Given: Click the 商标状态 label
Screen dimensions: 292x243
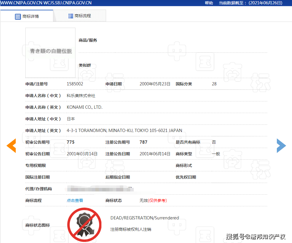Looking at the screenshot, I should [x=114, y=200].
